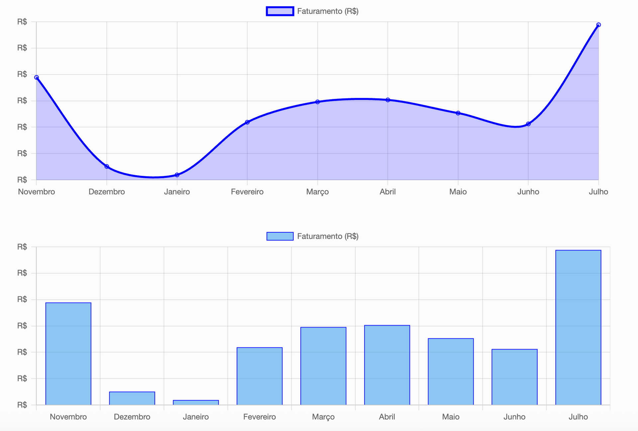Click the Junho bar in bar chart
This screenshot has height=431, width=638.
click(514, 377)
